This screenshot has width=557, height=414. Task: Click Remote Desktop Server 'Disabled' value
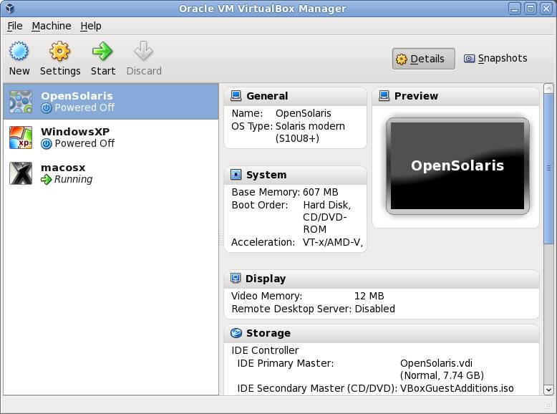pos(374,309)
